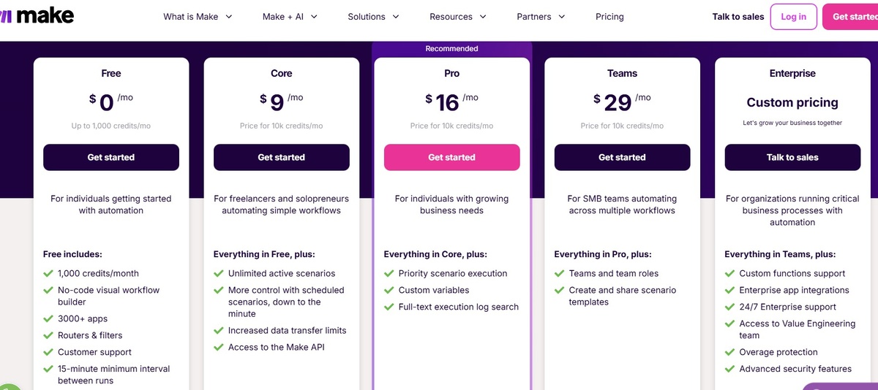This screenshot has height=390, width=878.
Task: Click the Make logo
Action: pos(38,15)
